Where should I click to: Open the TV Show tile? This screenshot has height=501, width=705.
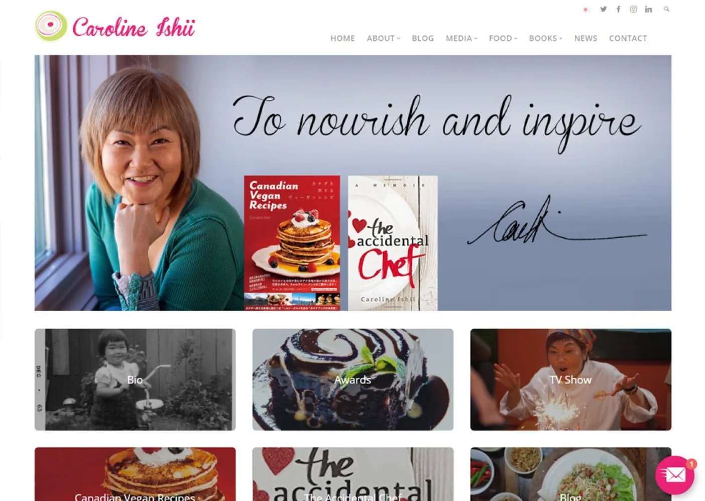click(x=571, y=380)
